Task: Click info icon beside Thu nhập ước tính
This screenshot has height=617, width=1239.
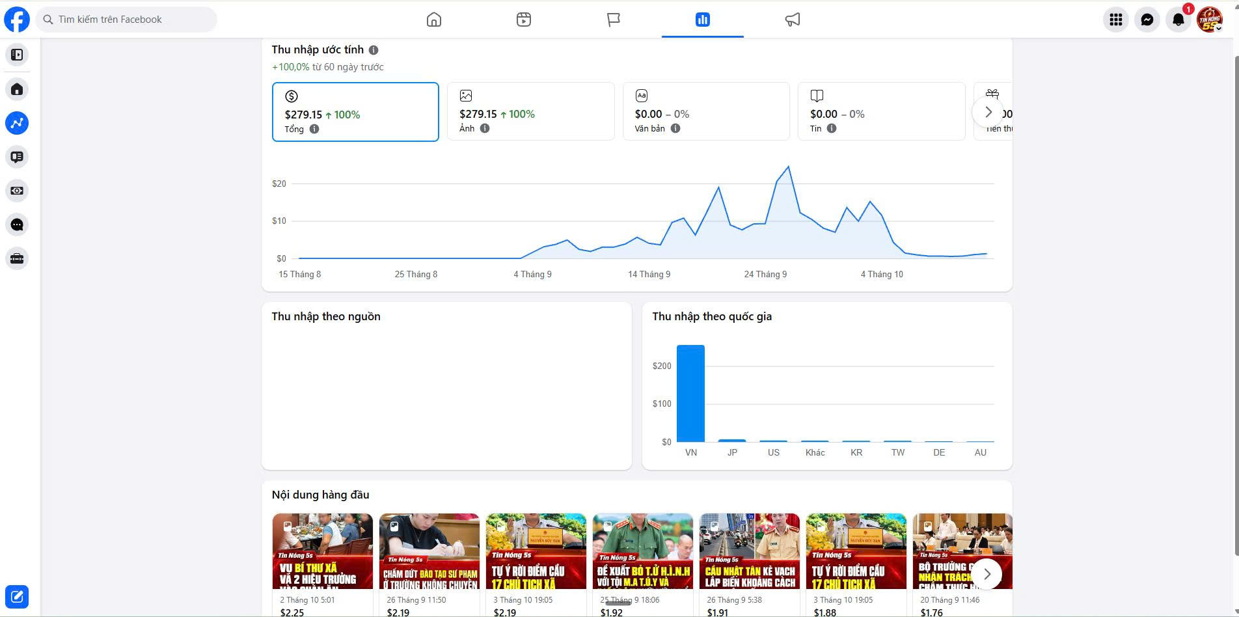Action: click(x=374, y=50)
